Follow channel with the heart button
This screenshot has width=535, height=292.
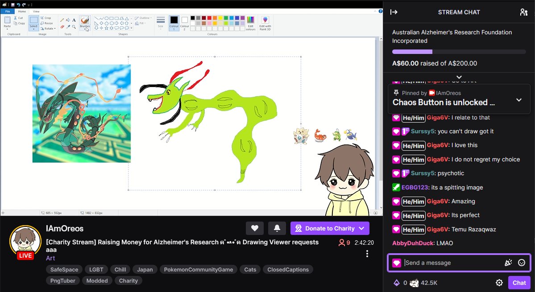coord(254,228)
